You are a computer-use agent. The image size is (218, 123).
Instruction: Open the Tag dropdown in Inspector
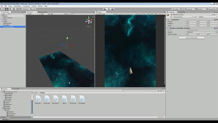pos(183,17)
